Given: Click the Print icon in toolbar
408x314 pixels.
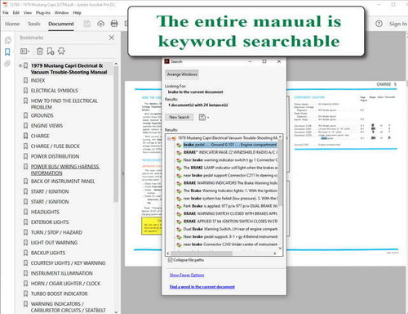Looking at the screenshot, I should [x=114, y=24].
